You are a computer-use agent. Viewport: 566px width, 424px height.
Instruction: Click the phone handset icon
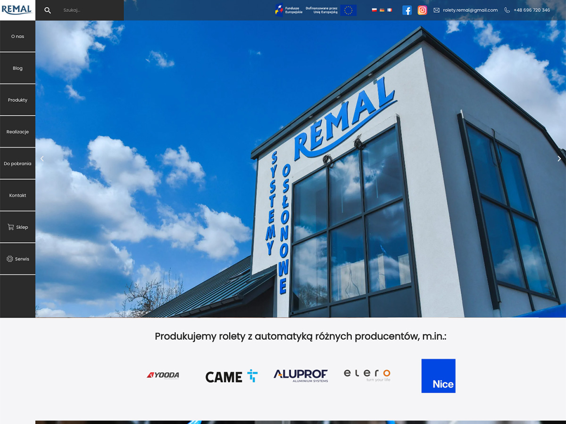[x=507, y=10]
